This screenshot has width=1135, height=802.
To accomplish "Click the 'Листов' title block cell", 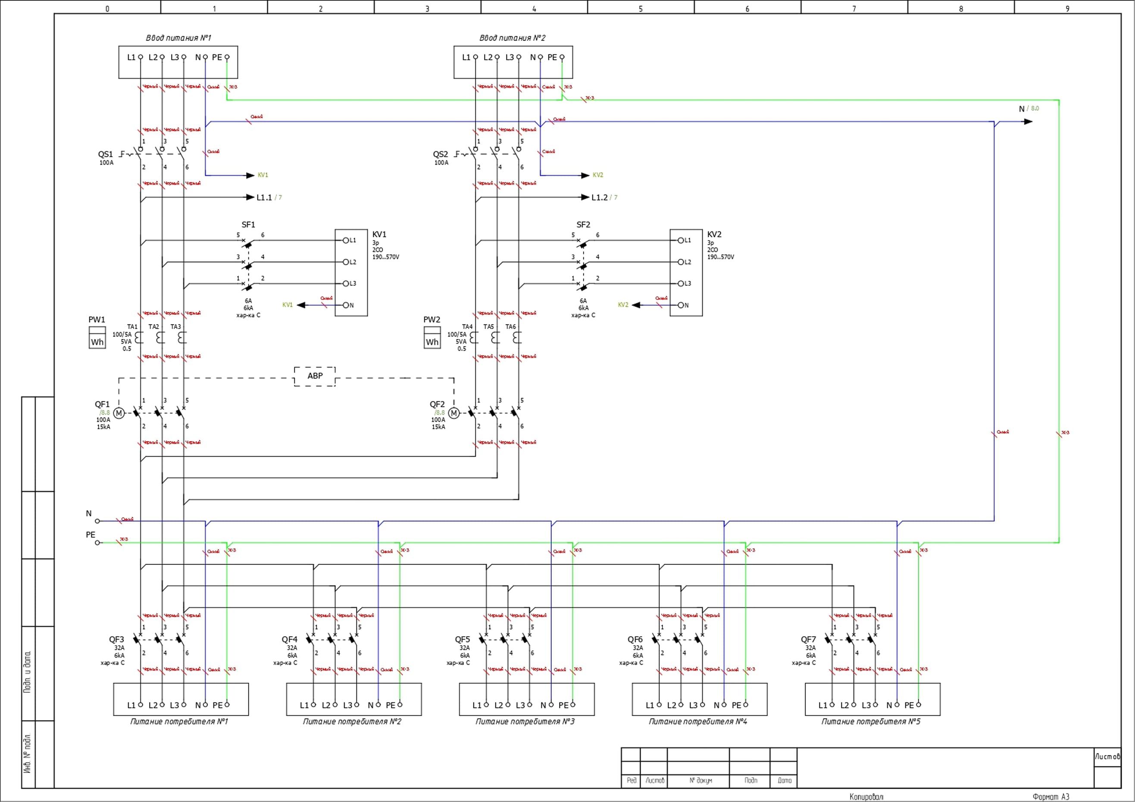I will 1107,757.
